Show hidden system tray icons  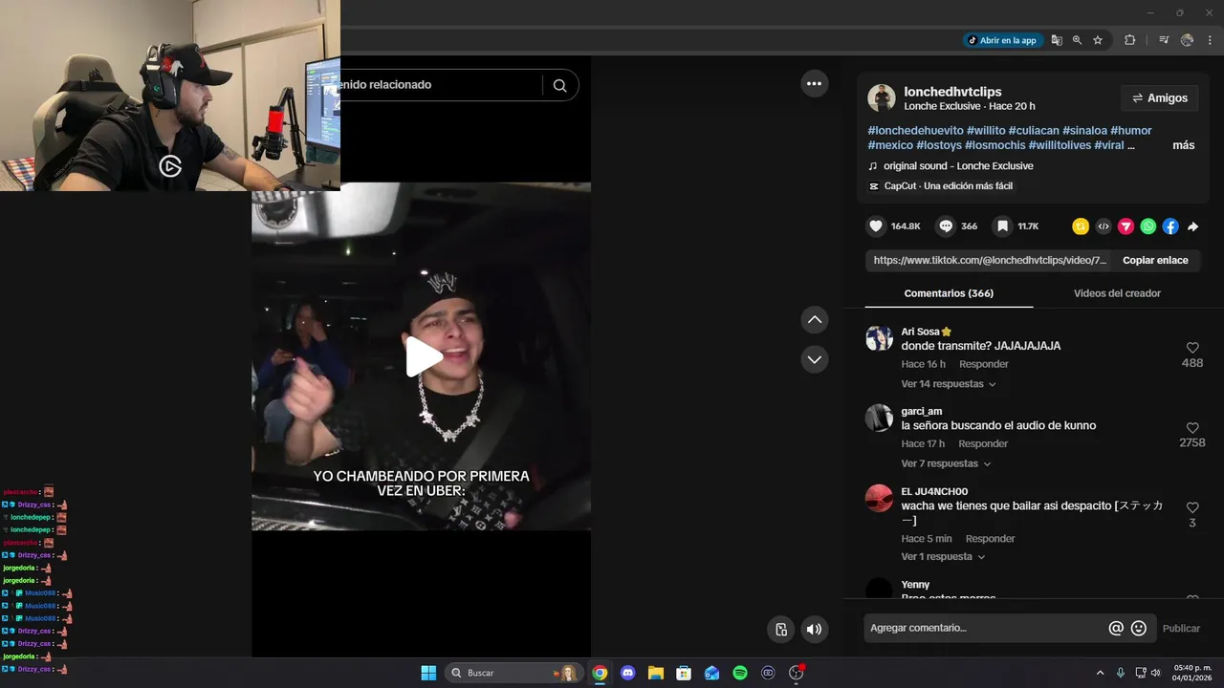pyautogui.click(x=1100, y=673)
